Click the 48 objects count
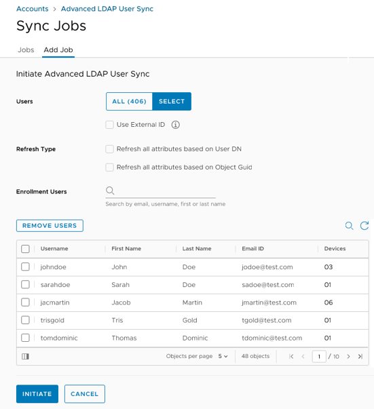This screenshot has height=409, width=374. point(255,356)
